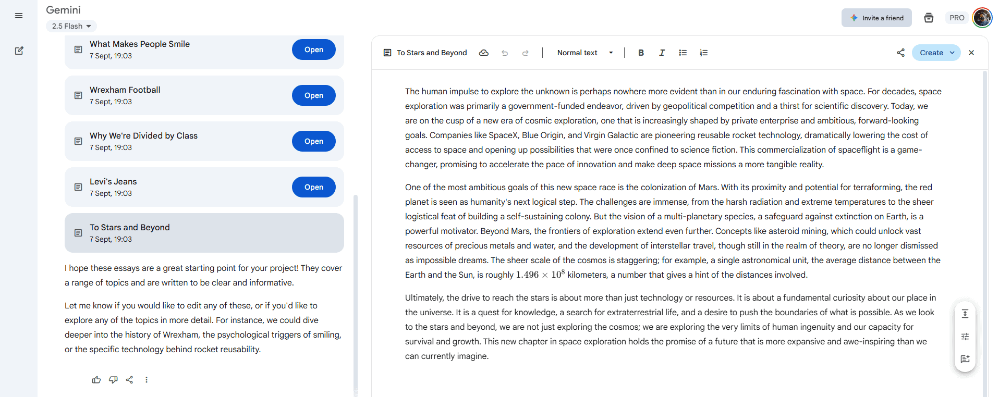
Task: Click the Google account profile avatar
Action: pyautogui.click(x=982, y=18)
